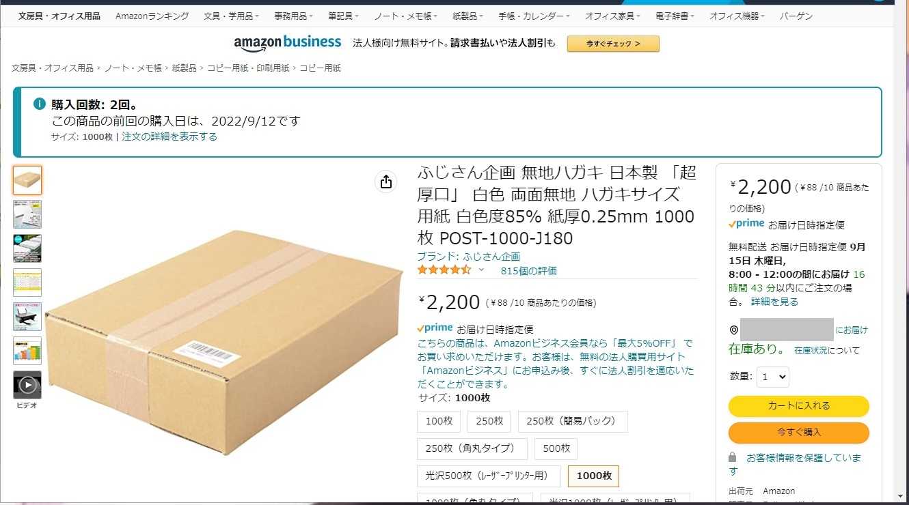909x505 pixels.
Task: Click the padlock secure transaction icon
Action: click(733, 457)
